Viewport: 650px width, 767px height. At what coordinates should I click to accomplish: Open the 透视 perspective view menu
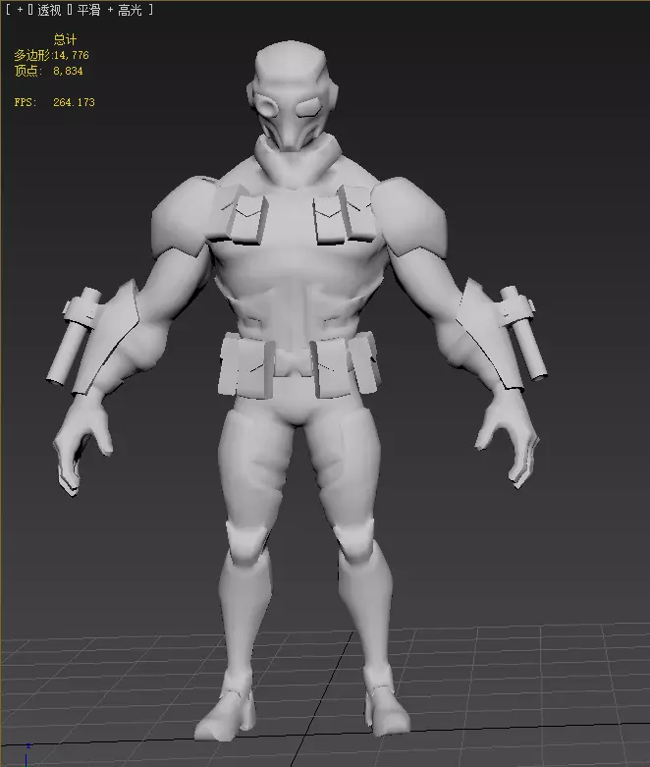tap(49, 10)
